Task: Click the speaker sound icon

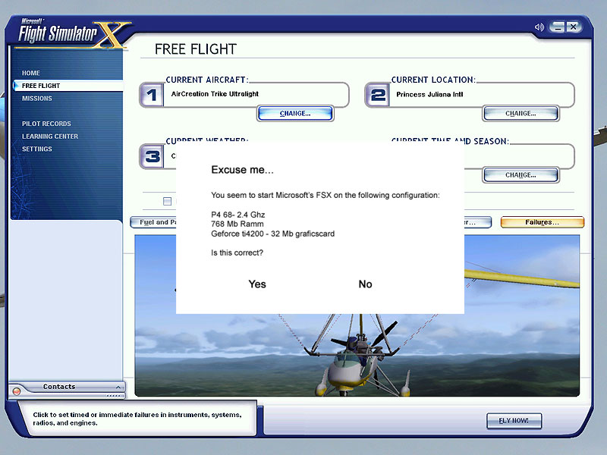Action: coord(539,27)
